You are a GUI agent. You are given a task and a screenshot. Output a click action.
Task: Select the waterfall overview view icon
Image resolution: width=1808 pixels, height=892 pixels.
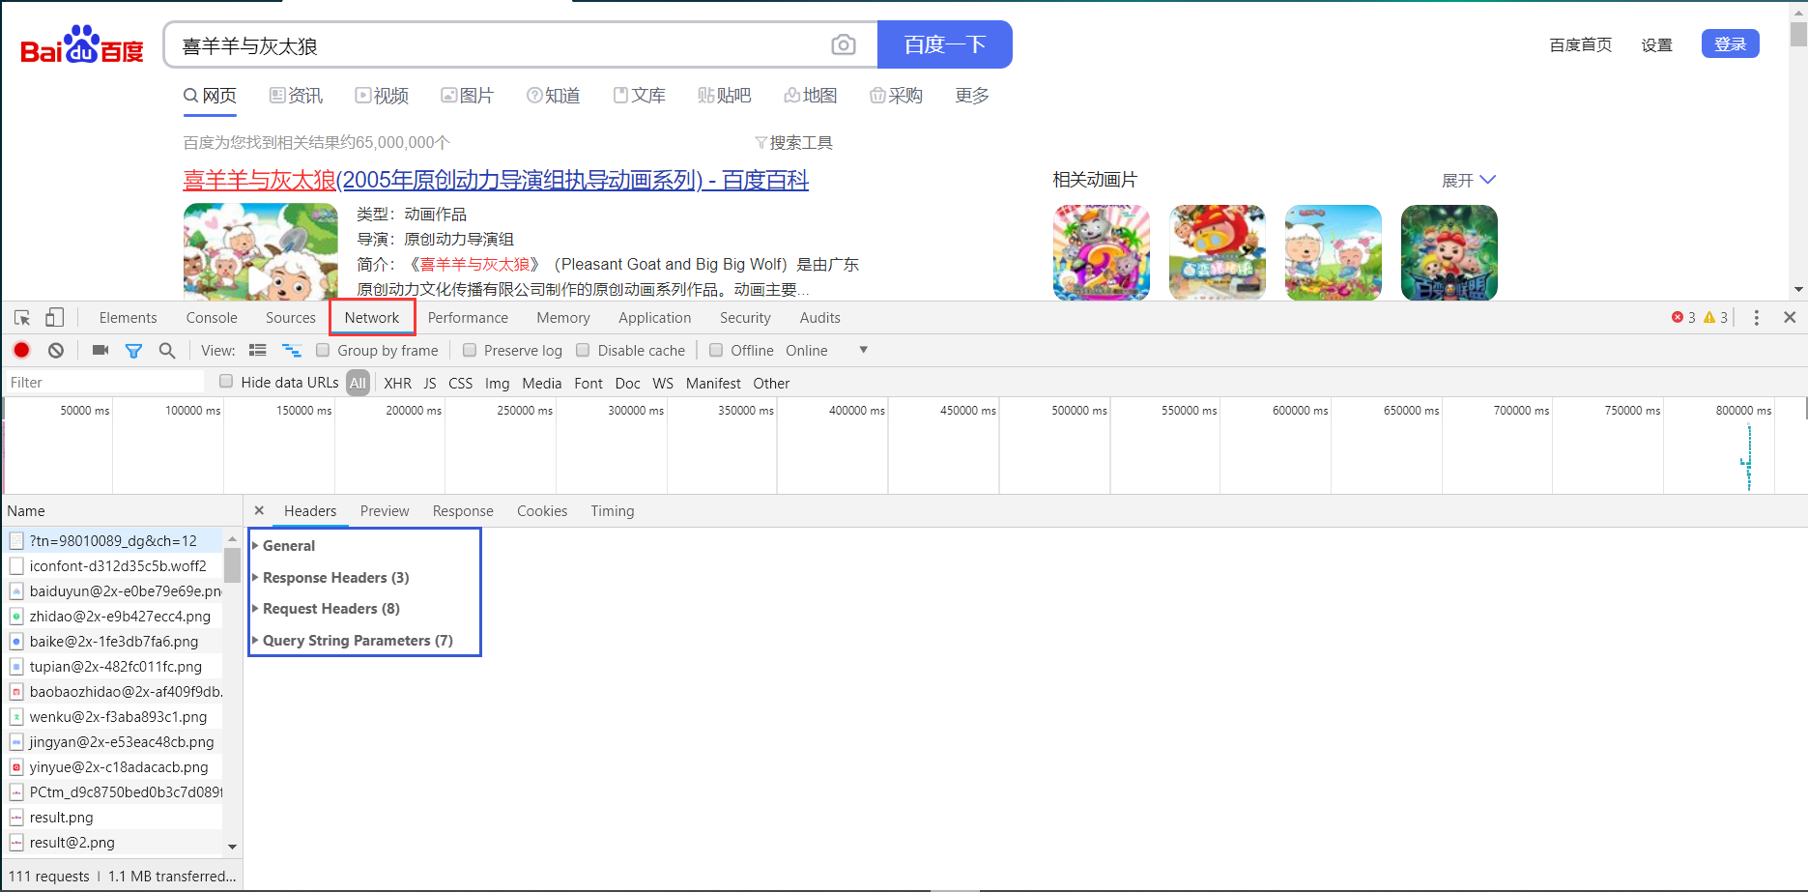(292, 350)
